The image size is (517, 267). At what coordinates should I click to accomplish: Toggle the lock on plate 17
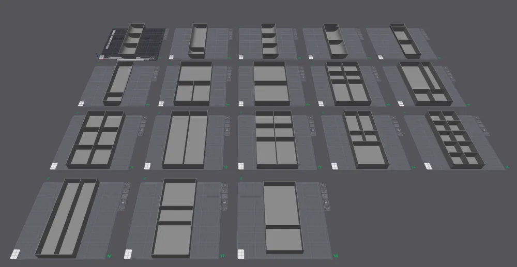tap(225, 202)
